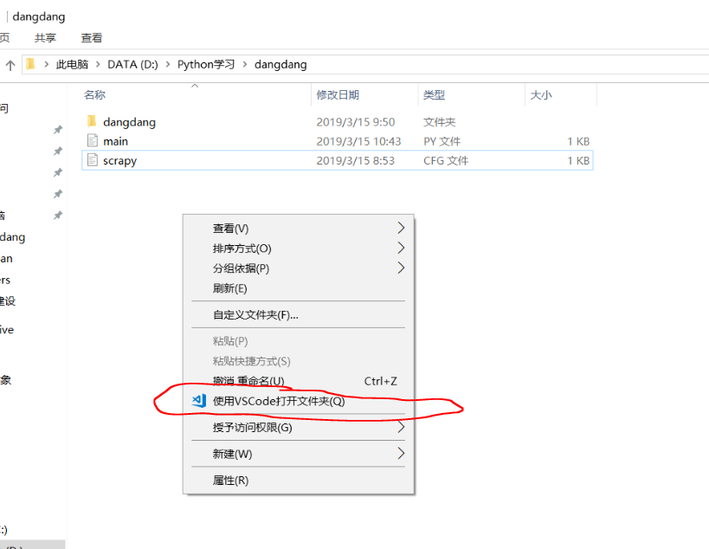Select 属性(R) from the context menu
This screenshot has height=549, width=709.
coord(298,480)
